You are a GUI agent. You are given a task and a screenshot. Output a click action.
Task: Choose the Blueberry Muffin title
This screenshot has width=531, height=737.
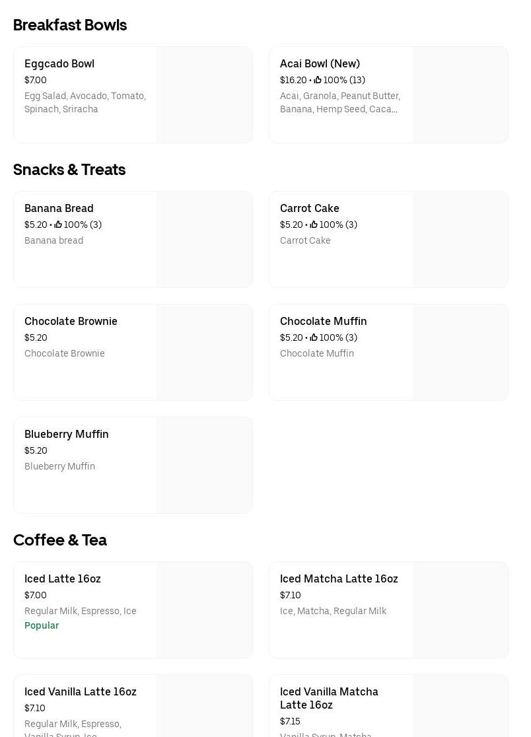(x=67, y=434)
